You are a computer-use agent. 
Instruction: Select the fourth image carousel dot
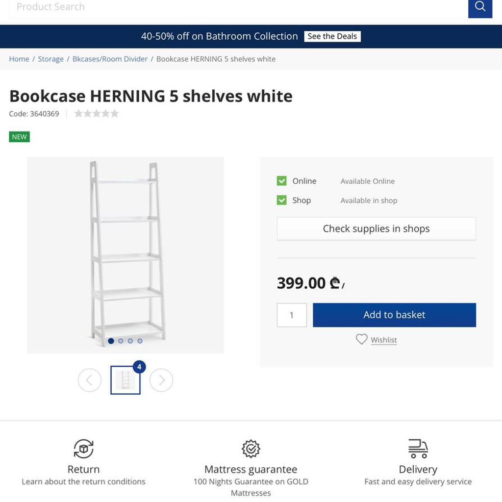(140, 341)
